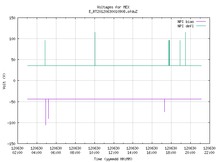Click the "18:00" time tick label
This screenshot has height=162, width=216.
pos(171,153)
